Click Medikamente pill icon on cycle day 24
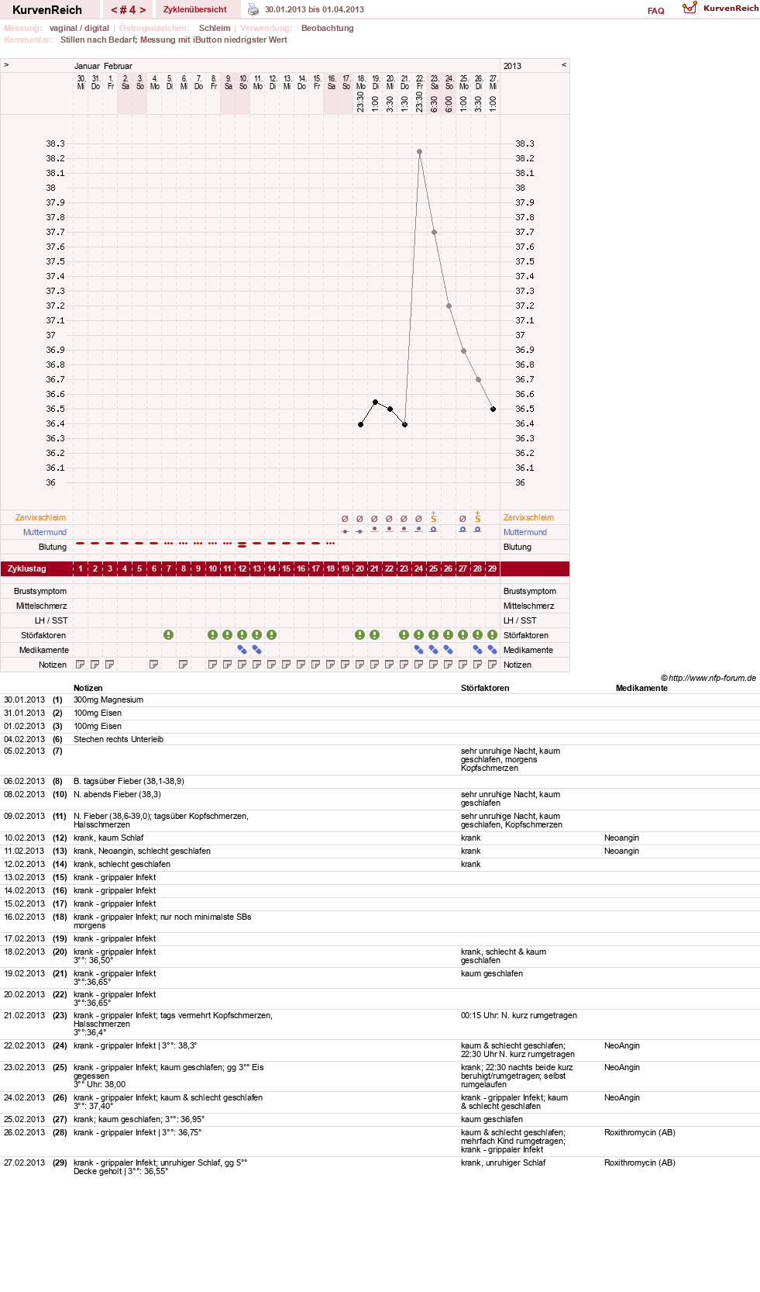The image size is (760, 1292). (419, 650)
